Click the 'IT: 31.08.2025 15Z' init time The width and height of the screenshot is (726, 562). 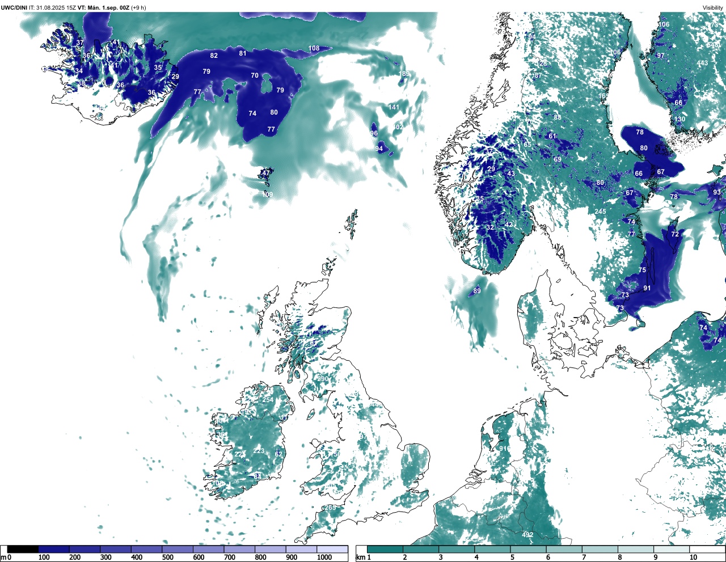[x=52, y=7]
